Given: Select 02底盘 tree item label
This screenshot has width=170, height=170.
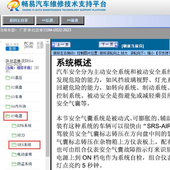Looking at the screenshot, I should tap(16, 87).
